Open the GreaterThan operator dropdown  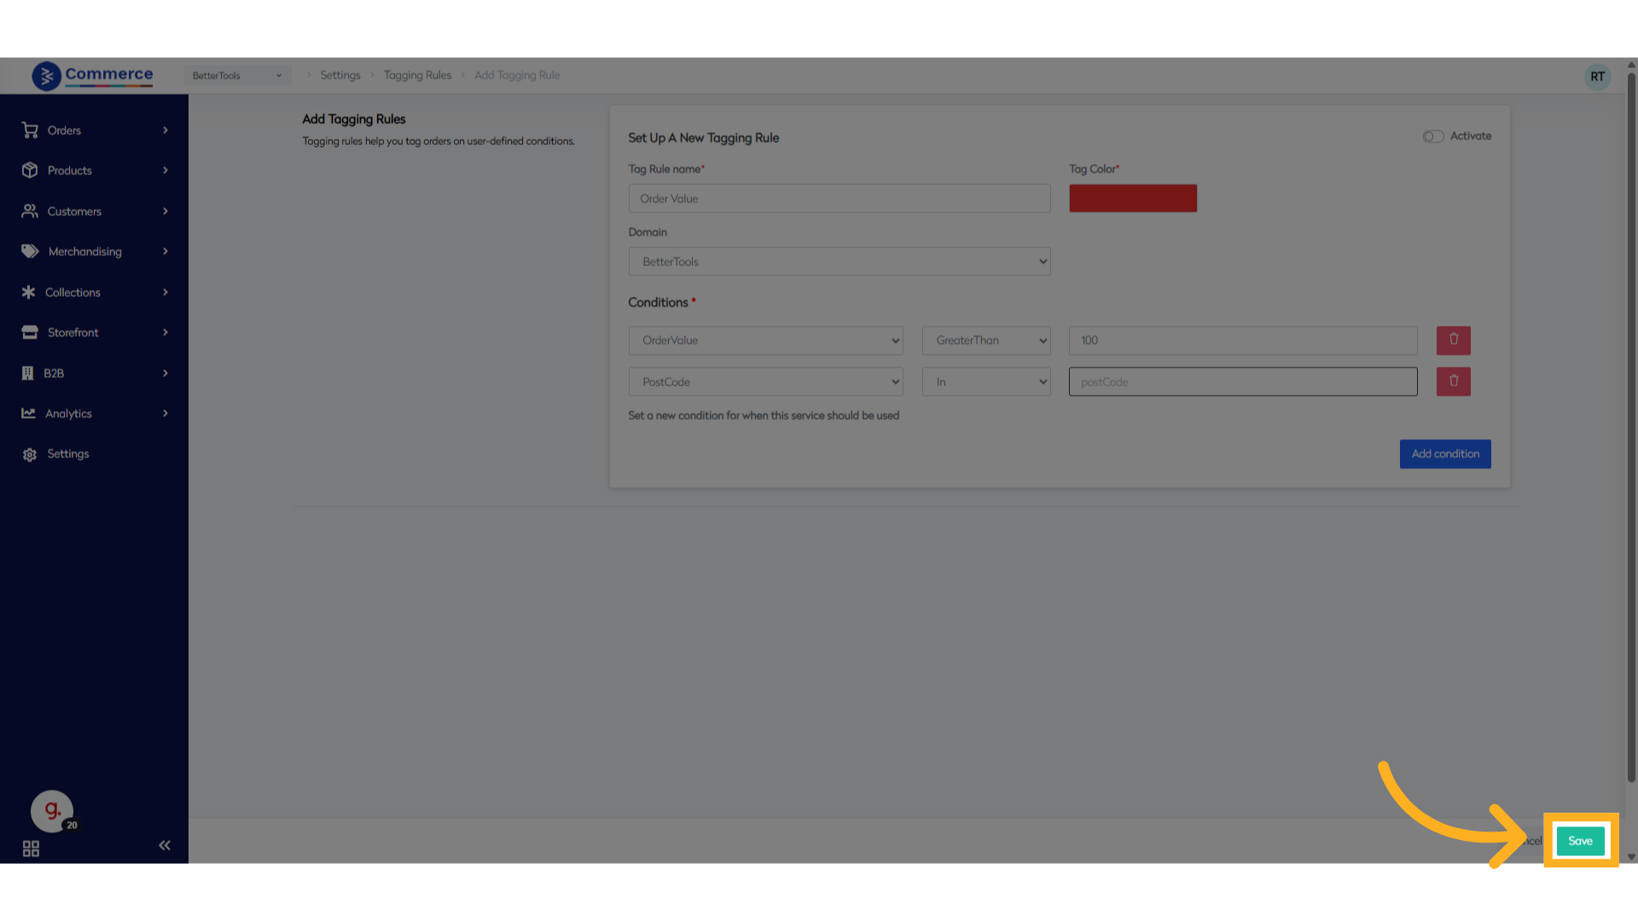tap(985, 340)
